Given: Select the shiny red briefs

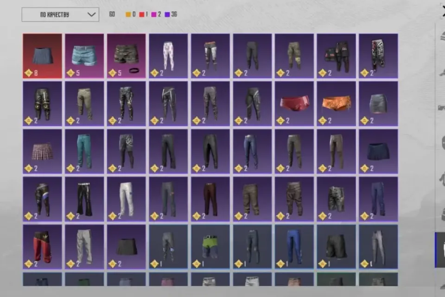Looking at the screenshot, I should [x=294, y=104].
